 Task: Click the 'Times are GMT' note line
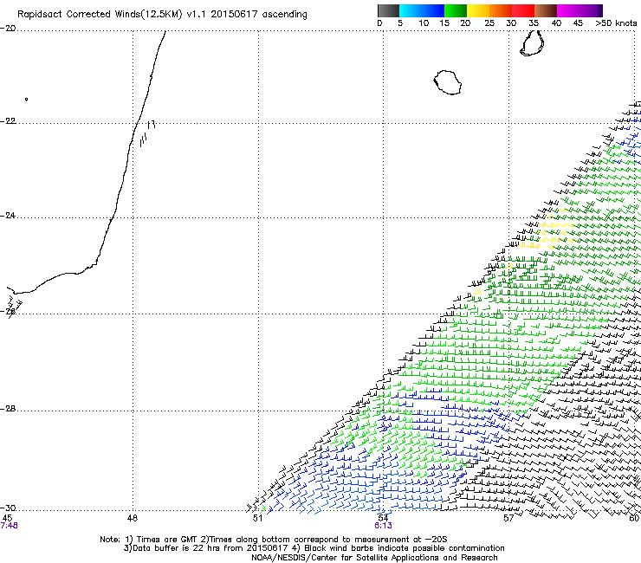273,540
